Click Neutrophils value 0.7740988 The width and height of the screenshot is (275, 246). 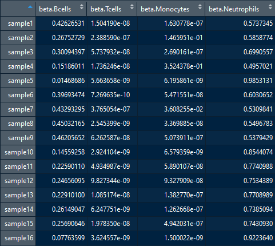(258, 166)
